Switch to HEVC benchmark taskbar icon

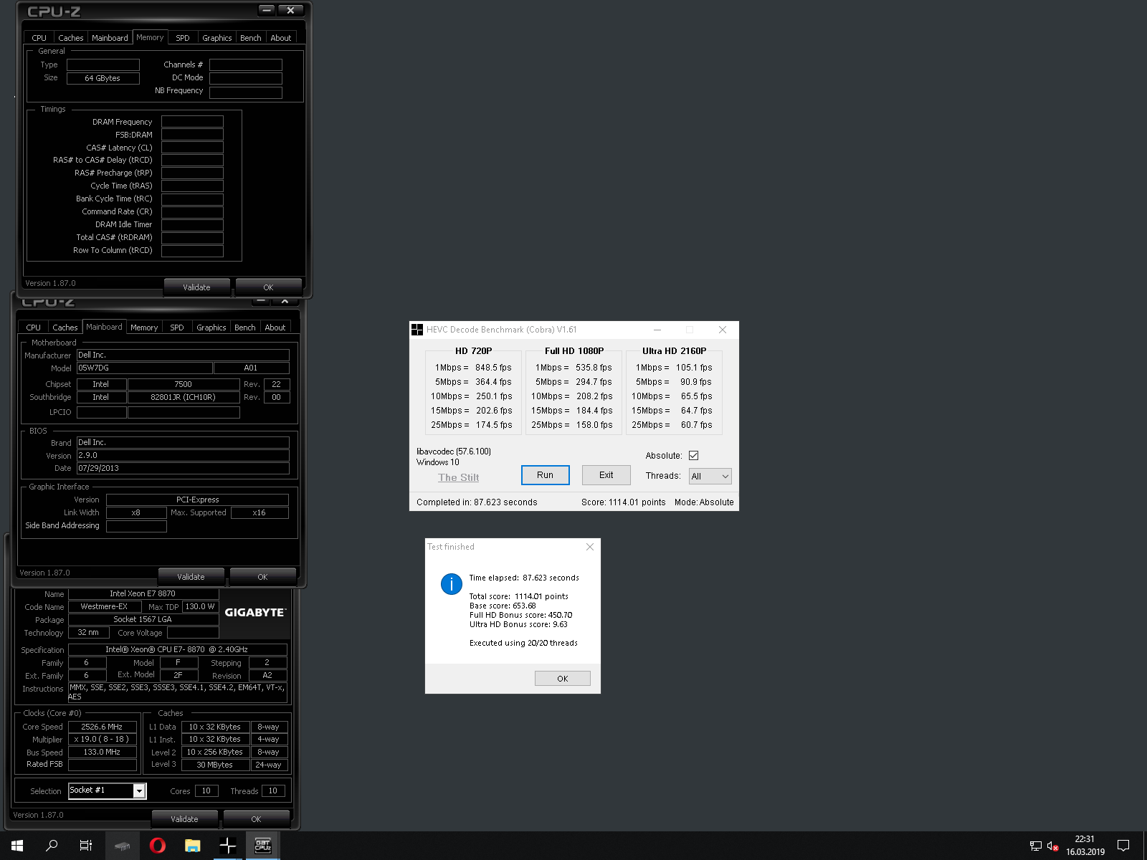pos(227,846)
